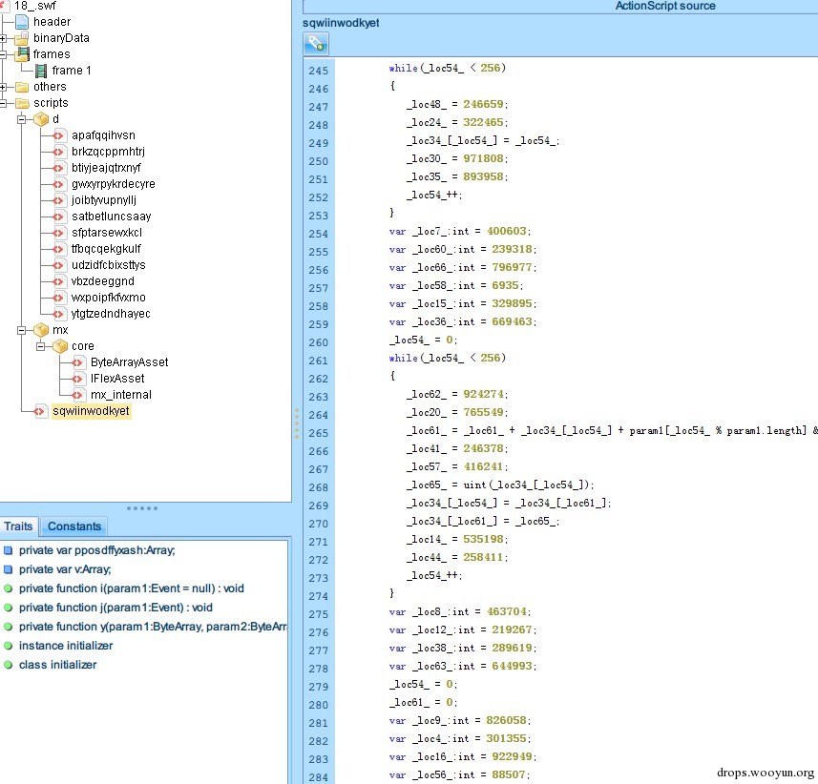The height and width of the screenshot is (784, 818).
Task: Select the header node icon in tree
Action: pos(22,21)
